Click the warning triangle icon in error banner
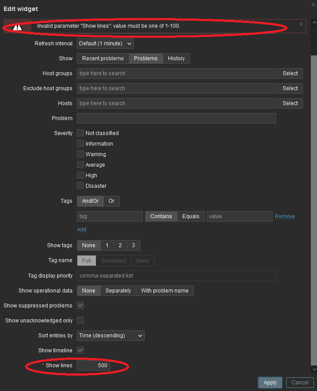Screen dimensions: 317x391 18,26
